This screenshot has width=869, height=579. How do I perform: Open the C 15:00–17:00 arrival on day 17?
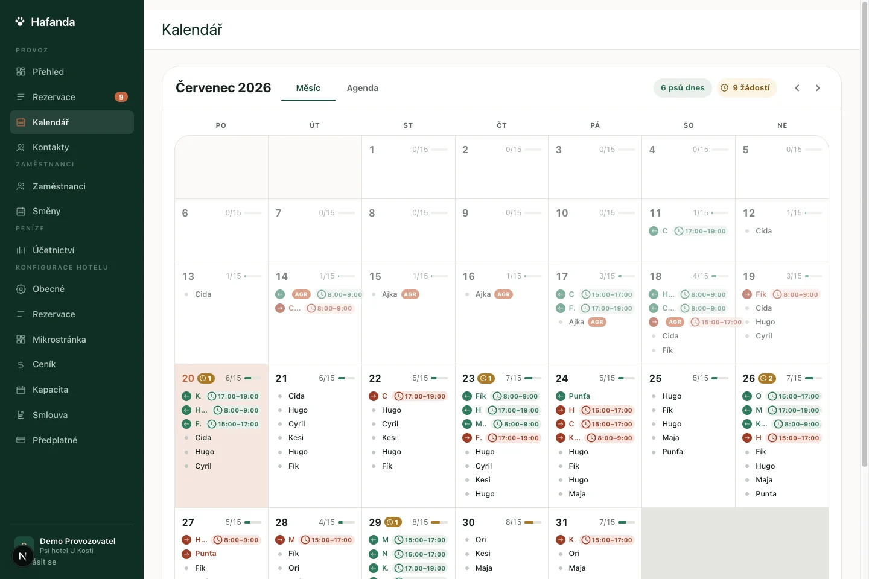tap(594, 294)
